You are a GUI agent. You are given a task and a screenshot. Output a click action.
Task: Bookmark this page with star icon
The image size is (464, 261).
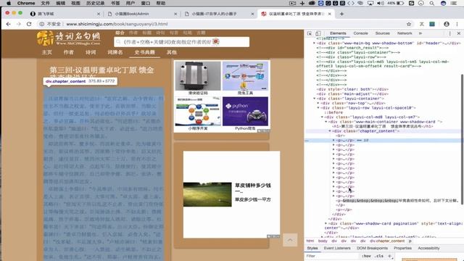409,24
